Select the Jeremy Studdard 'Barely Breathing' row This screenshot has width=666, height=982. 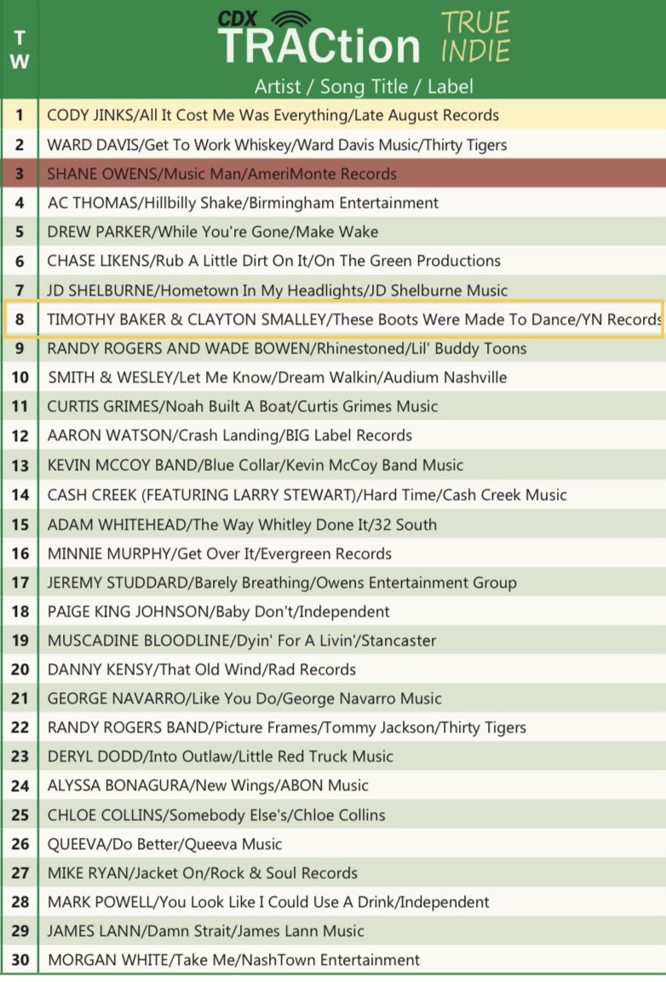[x=333, y=583]
